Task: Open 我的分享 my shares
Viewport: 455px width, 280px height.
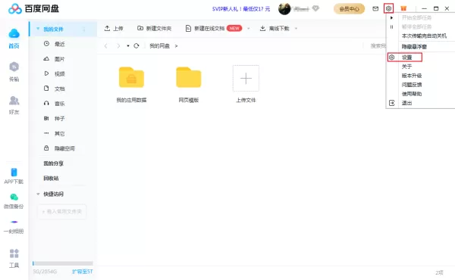Action: coord(53,163)
